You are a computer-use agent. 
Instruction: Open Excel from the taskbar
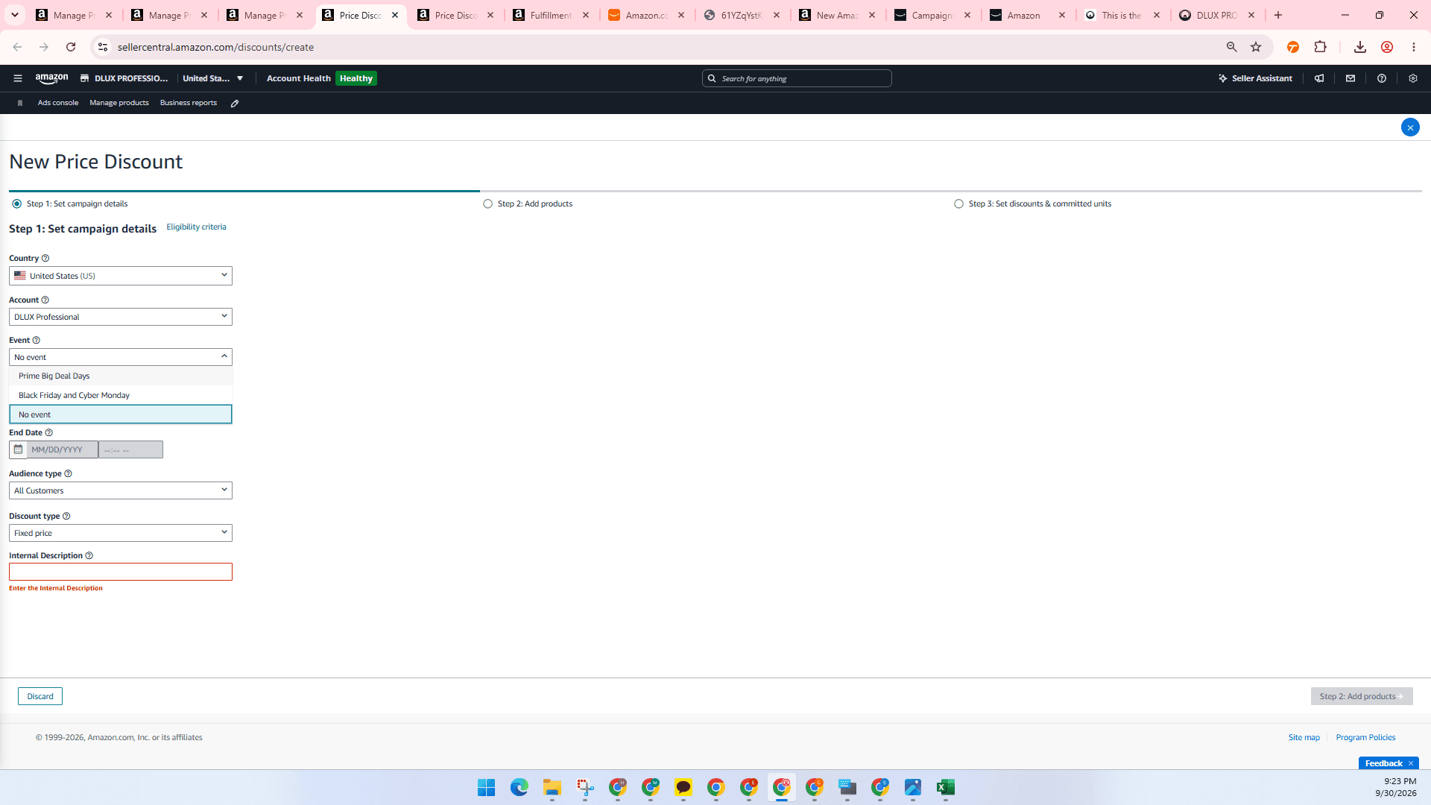tap(946, 787)
